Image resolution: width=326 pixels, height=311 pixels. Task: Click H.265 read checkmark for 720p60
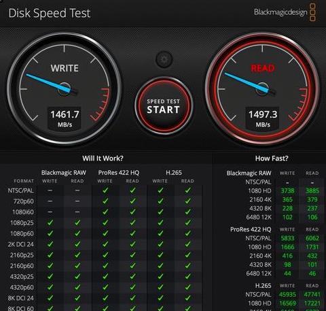[x=187, y=201]
